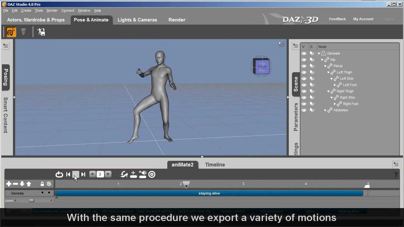Click the staying alive aniBlock on track

click(x=209, y=193)
